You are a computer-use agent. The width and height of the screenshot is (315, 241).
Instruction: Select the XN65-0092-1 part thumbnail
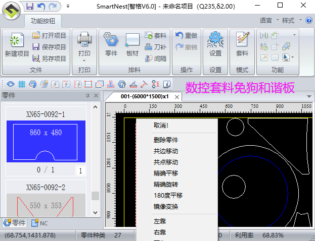(x=46, y=141)
